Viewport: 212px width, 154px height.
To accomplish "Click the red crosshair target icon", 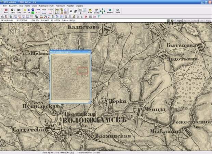I will click(86, 17).
